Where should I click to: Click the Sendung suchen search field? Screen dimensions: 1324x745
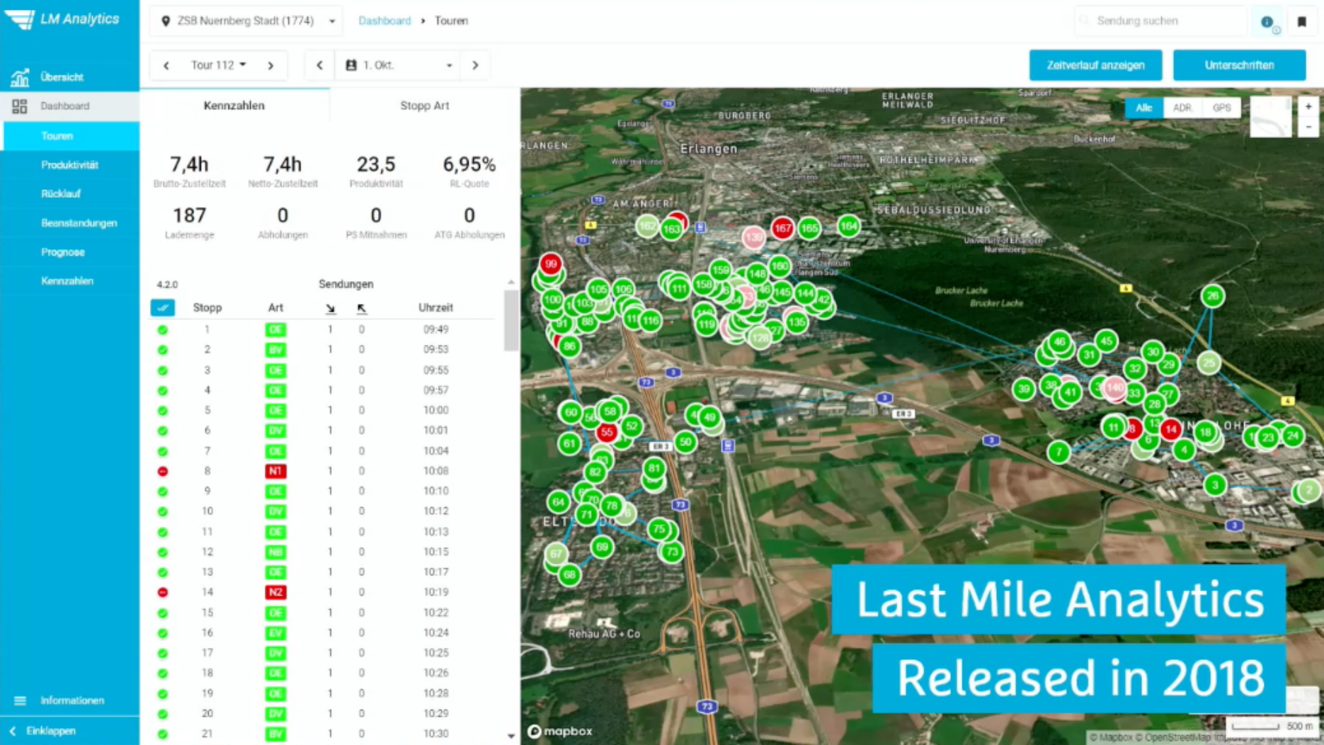pos(1161,21)
